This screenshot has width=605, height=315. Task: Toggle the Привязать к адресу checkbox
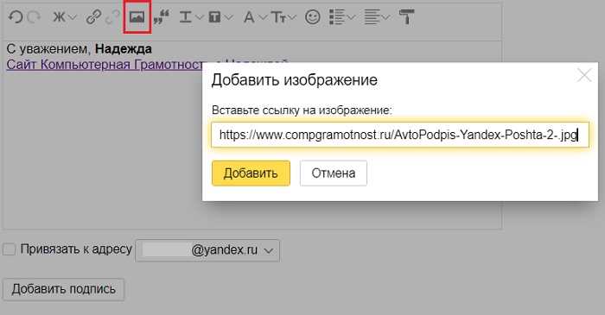(9, 249)
